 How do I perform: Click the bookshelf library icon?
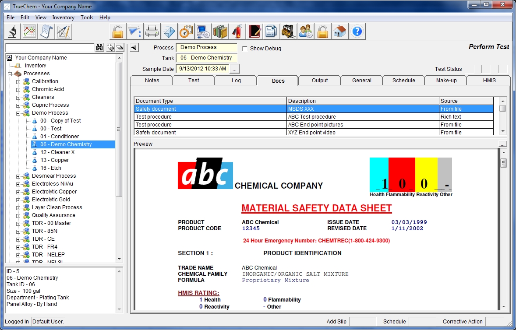click(220, 32)
